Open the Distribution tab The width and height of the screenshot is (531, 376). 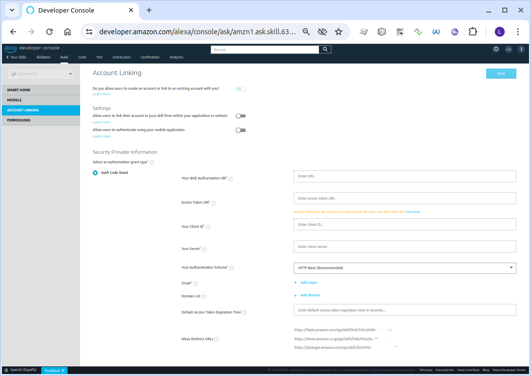121,57
